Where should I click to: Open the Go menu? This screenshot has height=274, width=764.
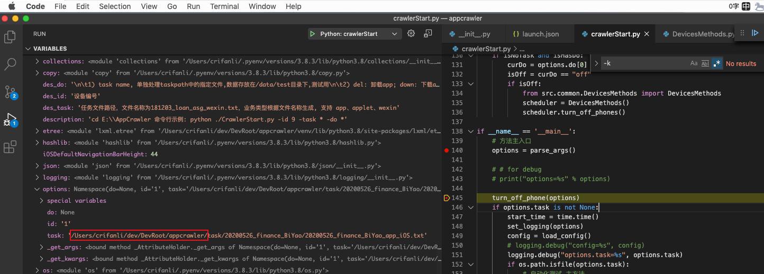[x=172, y=6]
